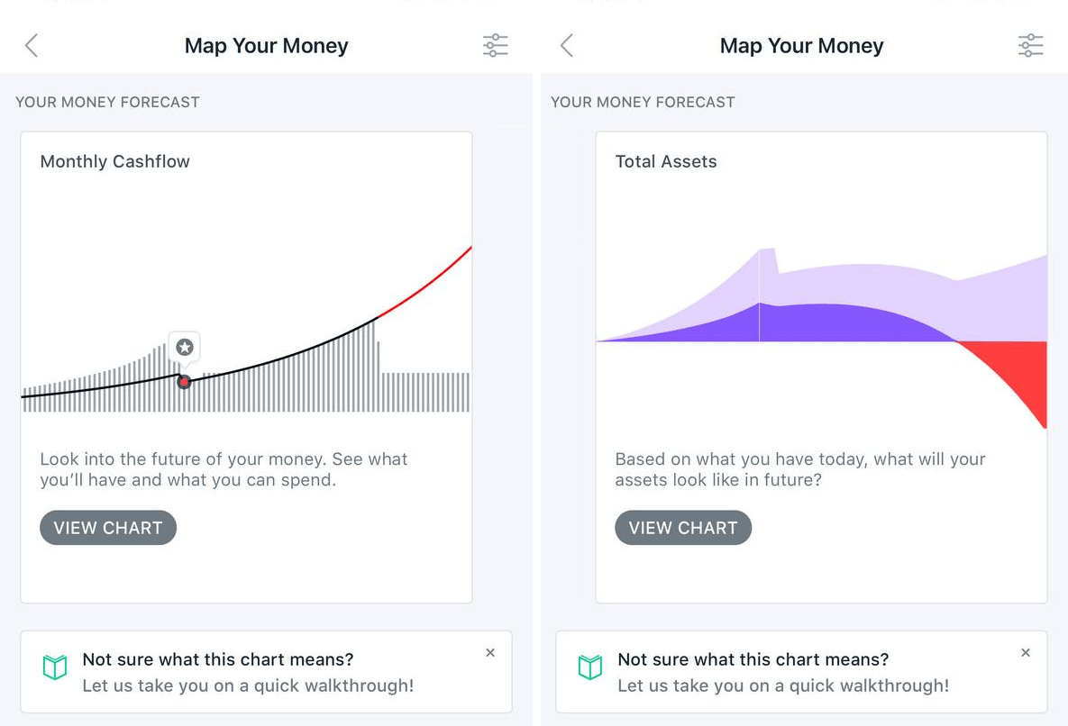This screenshot has height=726, width=1068.
Task: Start the quick walkthrough under Monthly Cashflow
Action: [x=248, y=685]
